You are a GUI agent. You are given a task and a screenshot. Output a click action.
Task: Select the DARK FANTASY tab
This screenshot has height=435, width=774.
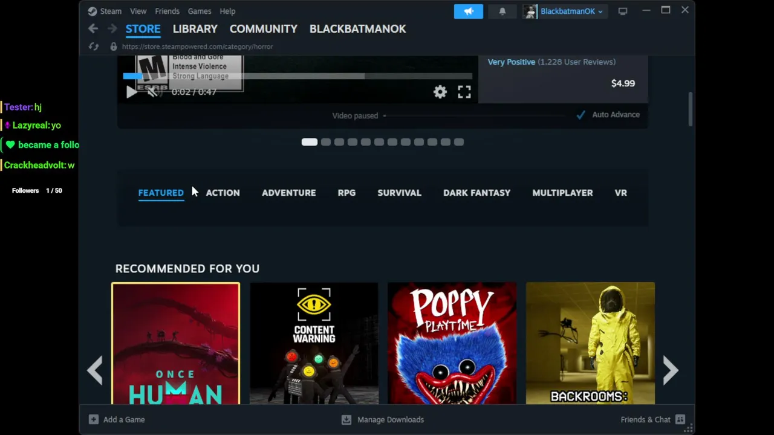(x=476, y=193)
